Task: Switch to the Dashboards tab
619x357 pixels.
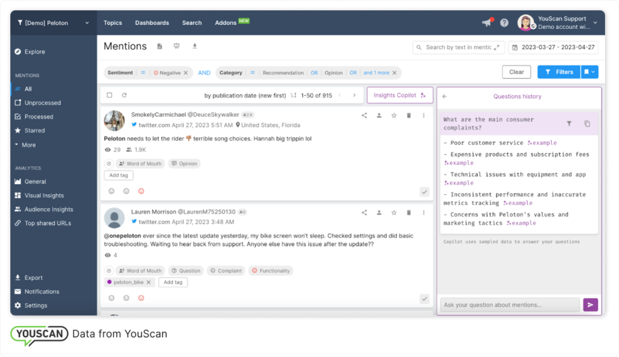Action: tap(152, 22)
